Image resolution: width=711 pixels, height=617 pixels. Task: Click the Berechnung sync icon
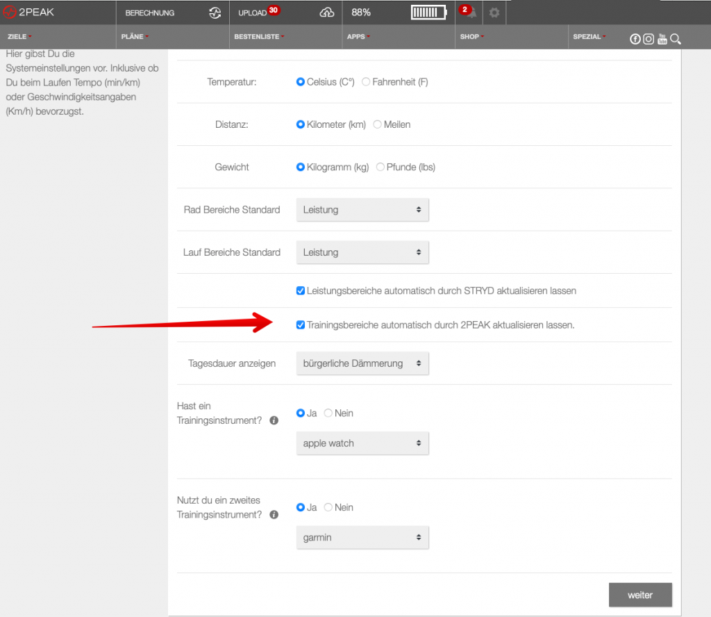[215, 13]
